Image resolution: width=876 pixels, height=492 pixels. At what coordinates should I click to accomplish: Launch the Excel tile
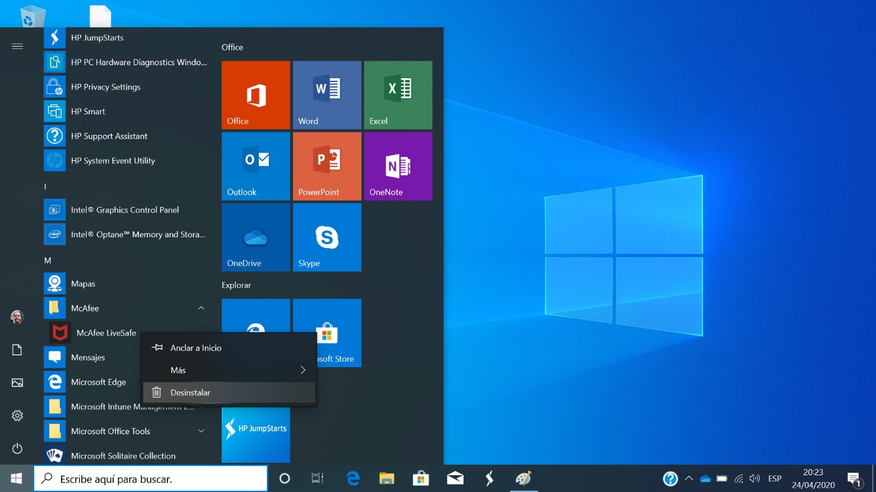(x=398, y=95)
